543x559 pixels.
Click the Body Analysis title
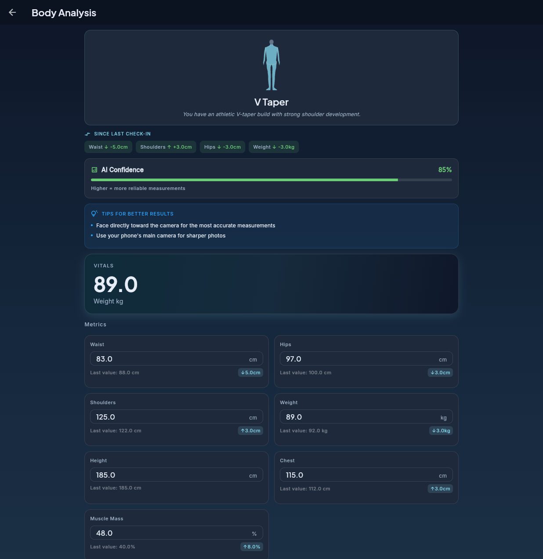pyautogui.click(x=63, y=13)
